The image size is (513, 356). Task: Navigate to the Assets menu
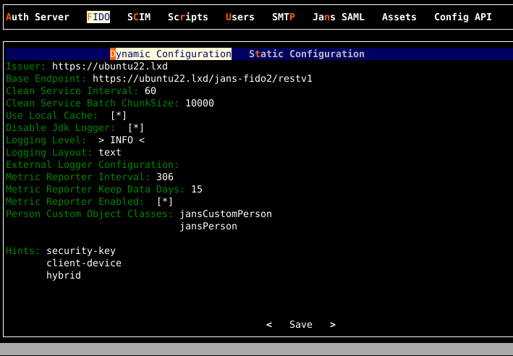coord(399,17)
